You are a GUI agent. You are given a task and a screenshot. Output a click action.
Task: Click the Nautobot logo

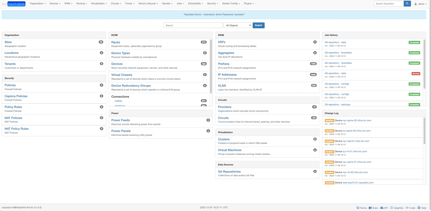pos(17,4)
